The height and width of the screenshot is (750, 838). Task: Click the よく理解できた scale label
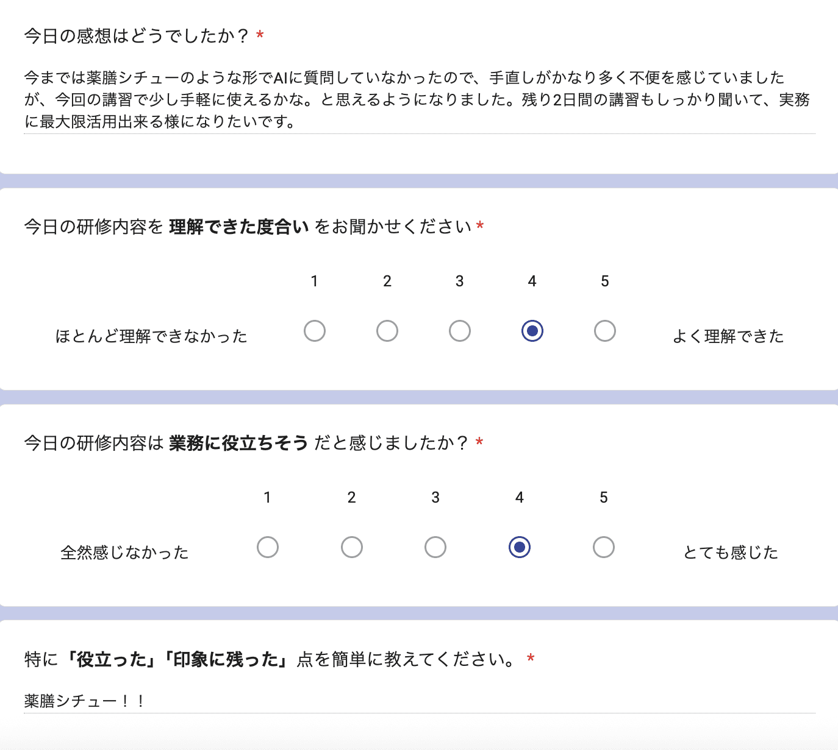[x=729, y=336]
